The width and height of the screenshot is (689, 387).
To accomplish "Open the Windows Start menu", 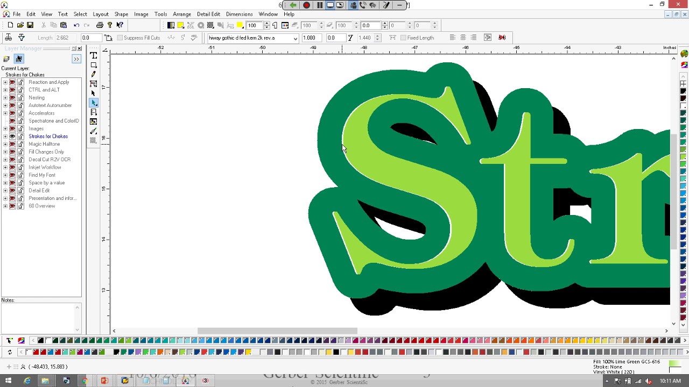I will pyautogui.click(x=8, y=381).
